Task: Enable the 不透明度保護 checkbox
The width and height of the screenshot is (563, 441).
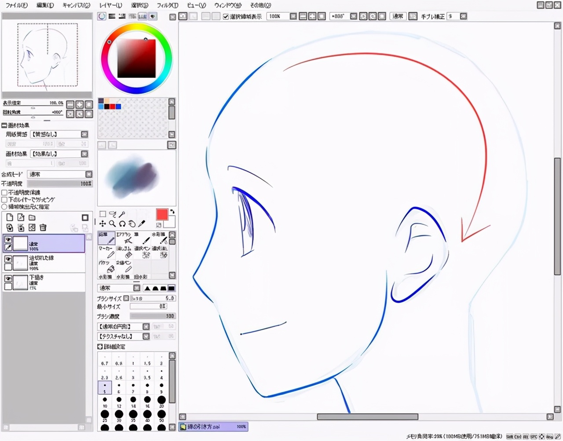Action: coord(4,193)
